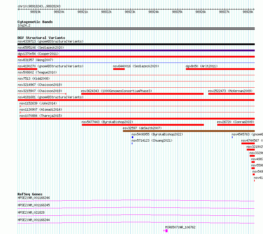Click the chr10:98918243..98928243 coordinate text

39,6
